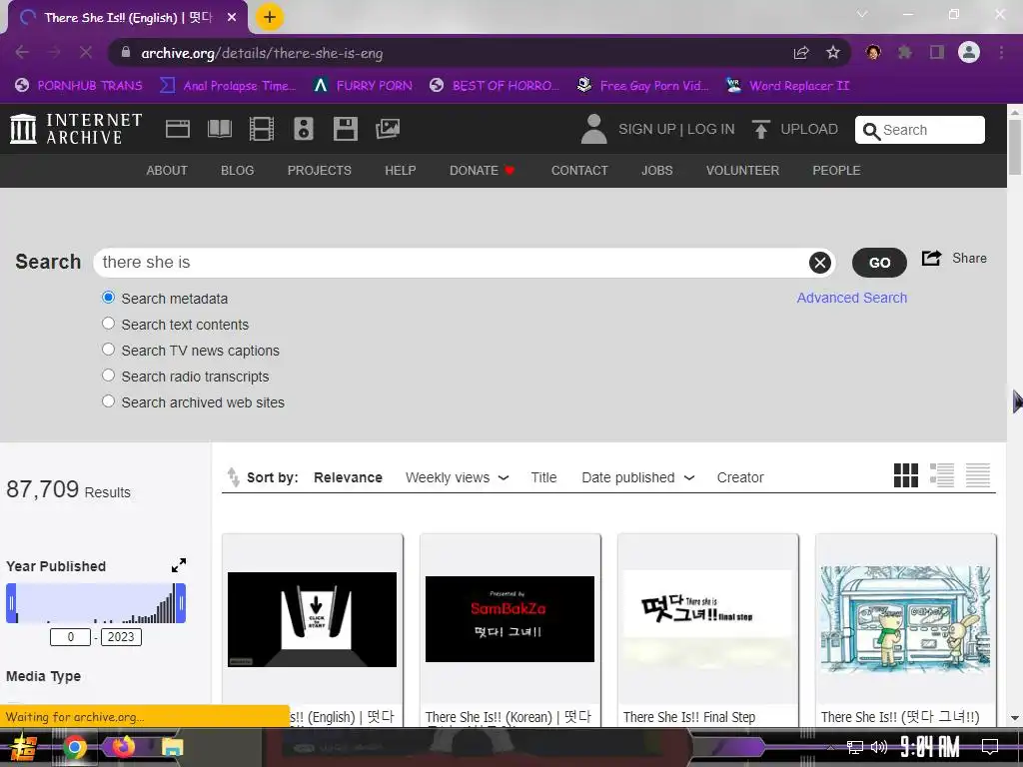Open a new browser tab
Screen dimensions: 1023x767
pyautogui.click(x=270, y=17)
